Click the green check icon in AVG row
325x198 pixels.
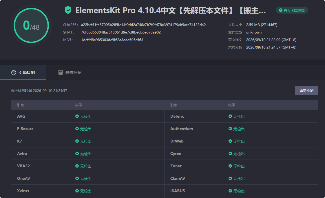pyautogui.click(x=77, y=116)
